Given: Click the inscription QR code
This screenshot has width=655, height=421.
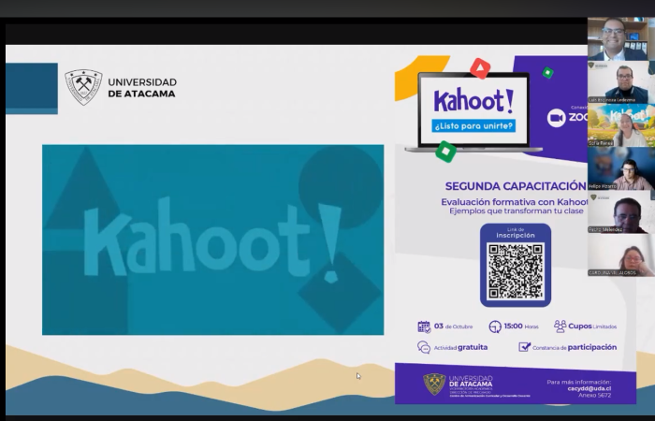Looking at the screenshot, I should tap(516, 271).
